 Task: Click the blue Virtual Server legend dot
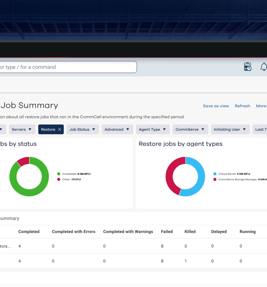(x=215, y=174)
